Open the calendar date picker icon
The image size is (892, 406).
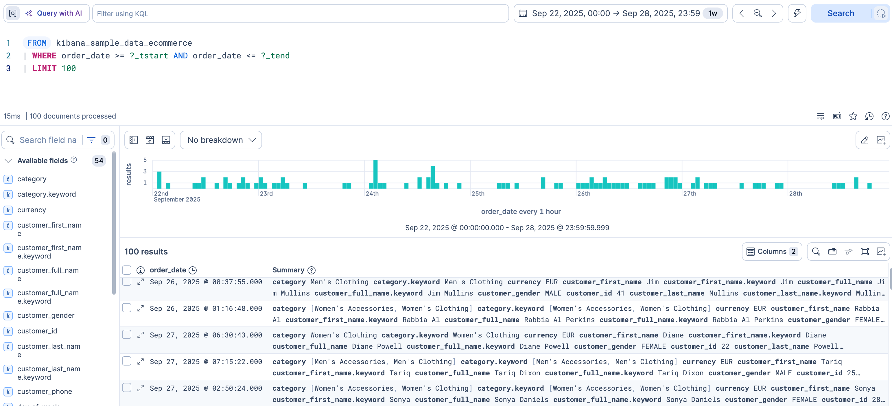coord(523,14)
